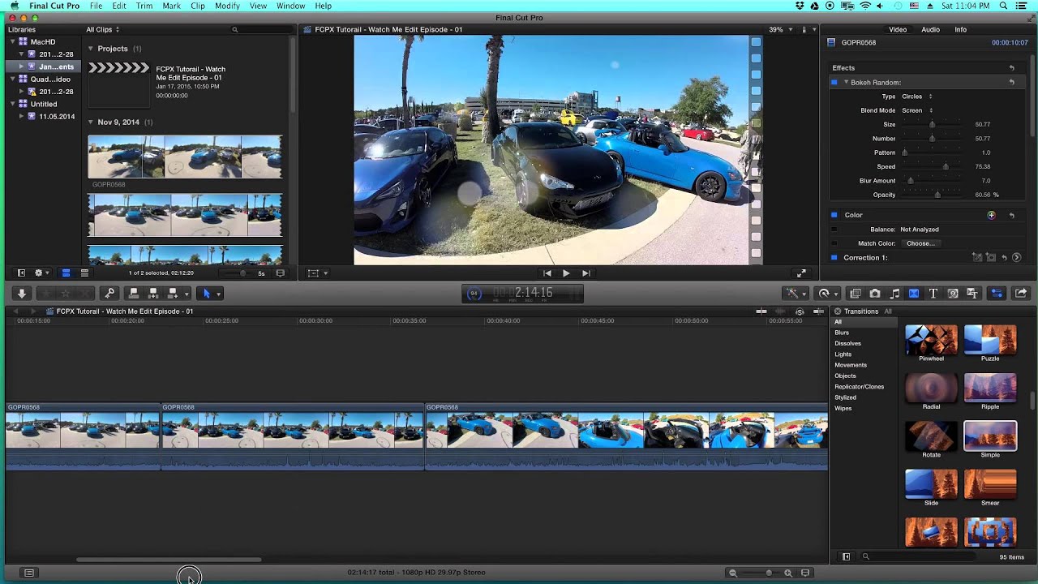Image resolution: width=1038 pixels, height=584 pixels.
Task: Close the Transitions browser panel
Action: click(838, 311)
